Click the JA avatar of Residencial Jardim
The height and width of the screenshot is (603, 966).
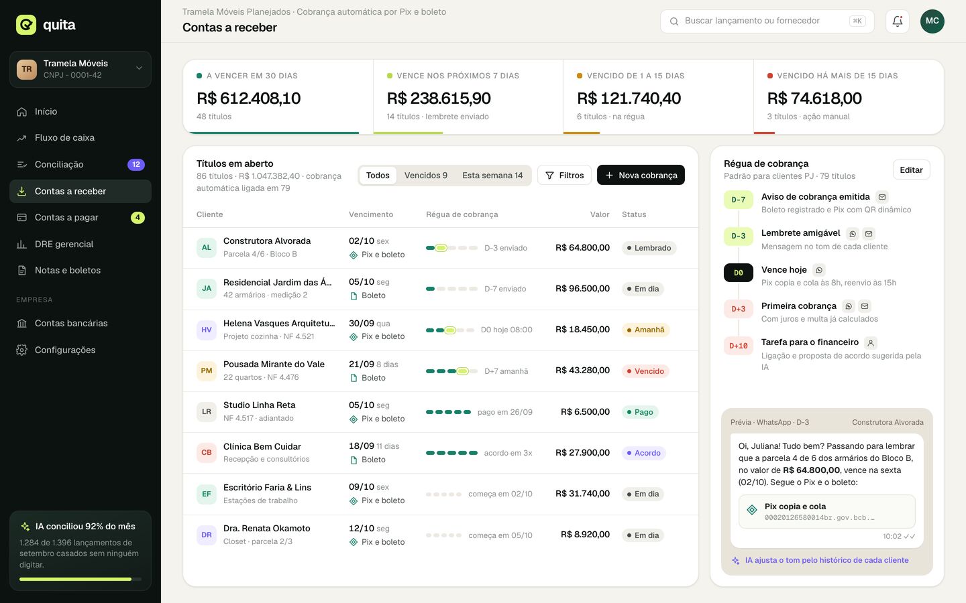207,289
